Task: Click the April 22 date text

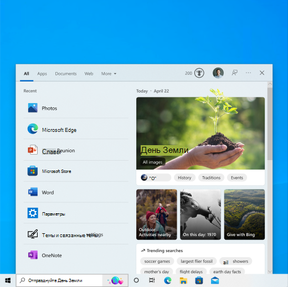Action: 161,91
